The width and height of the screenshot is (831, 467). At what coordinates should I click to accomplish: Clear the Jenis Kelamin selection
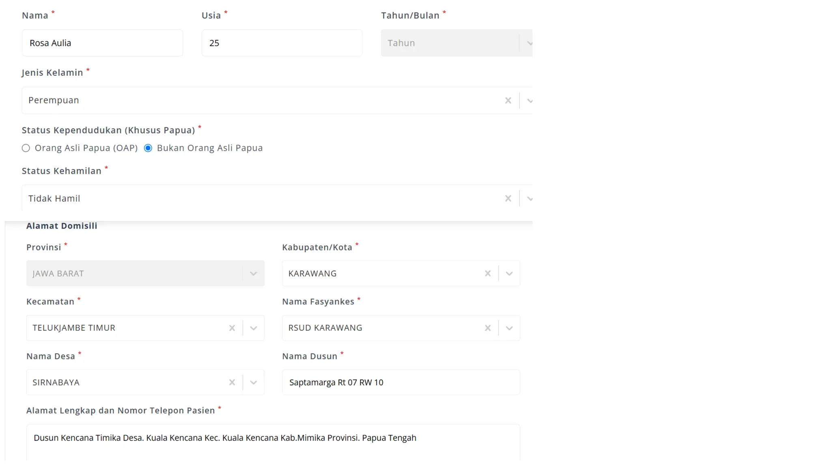pyautogui.click(x=508, y=101)
